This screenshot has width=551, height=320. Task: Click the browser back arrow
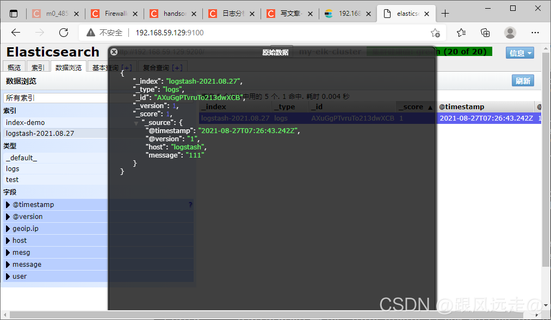[16, 33]
